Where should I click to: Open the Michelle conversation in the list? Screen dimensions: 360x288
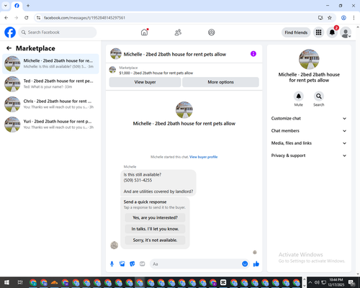(x=50, y=64)
